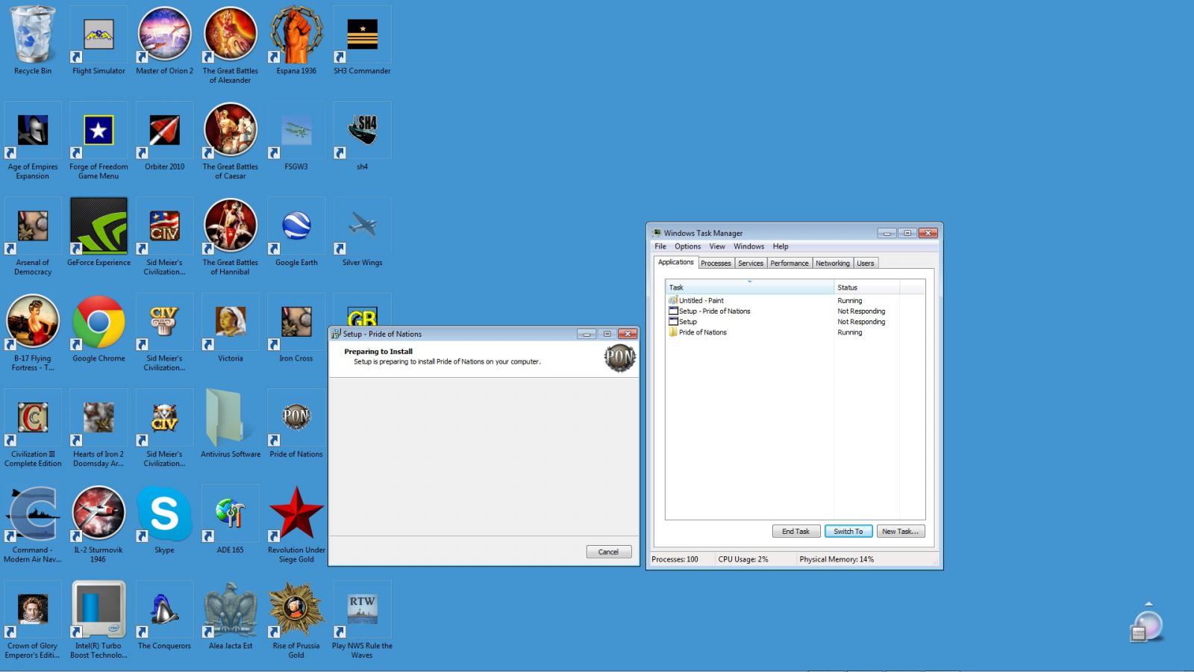Select the Revolution Under Siege Gold icon
Image resolution: width=1194 pixels, height=672 pixels.
296,514
